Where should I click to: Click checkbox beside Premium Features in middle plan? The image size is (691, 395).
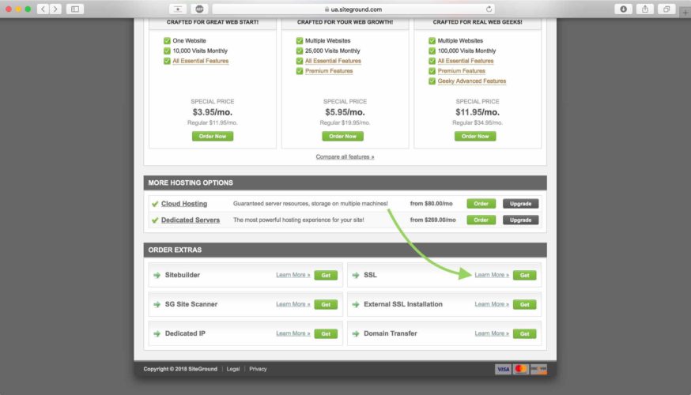coord(299,71)
